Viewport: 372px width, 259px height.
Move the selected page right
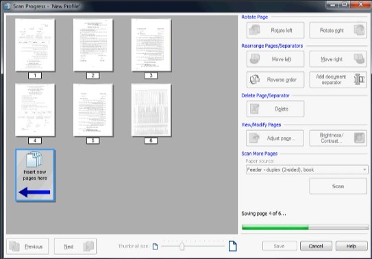[338, 59]
